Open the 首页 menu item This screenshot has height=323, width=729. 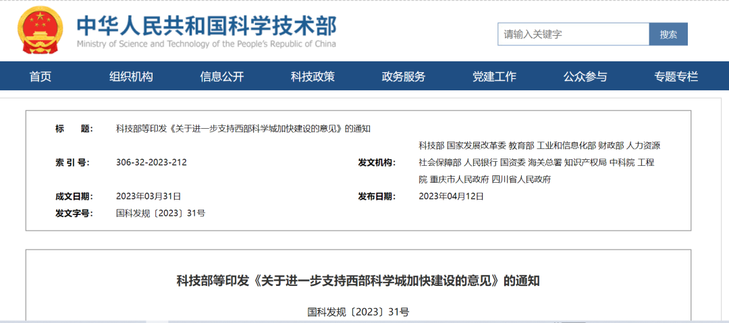pyautogui.click(x=40, y=77)
